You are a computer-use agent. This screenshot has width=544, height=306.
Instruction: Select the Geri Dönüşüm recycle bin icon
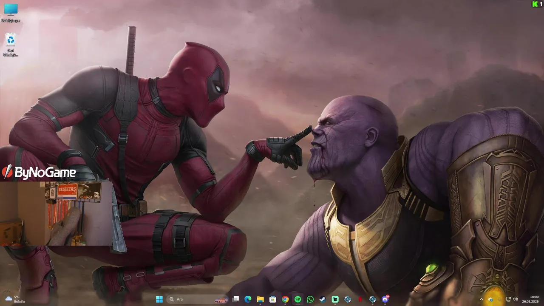pyautogui.click(x=11, y=45)
